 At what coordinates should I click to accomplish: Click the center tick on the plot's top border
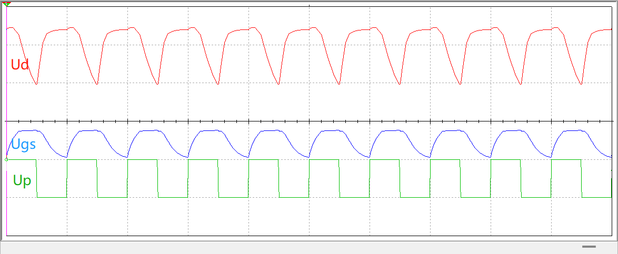[x=309, y=6]
